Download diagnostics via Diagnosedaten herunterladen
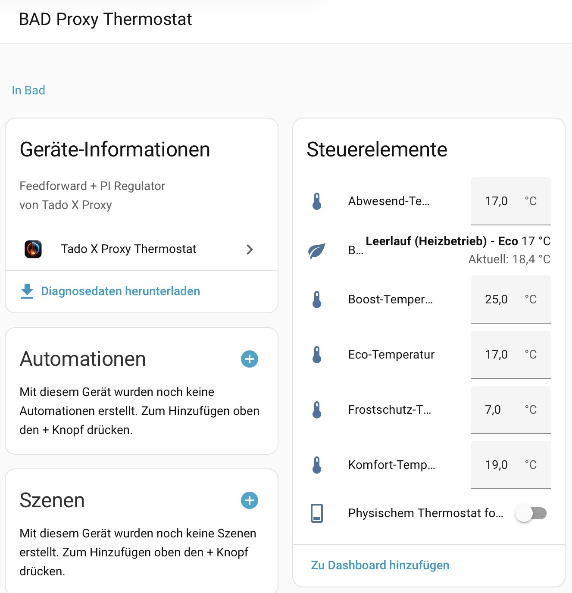The image size is (572, 593). pos(120,291)
